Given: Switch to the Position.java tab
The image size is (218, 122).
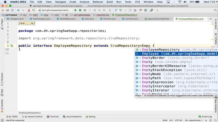Looking at the screenshot, I should [109, 19].
